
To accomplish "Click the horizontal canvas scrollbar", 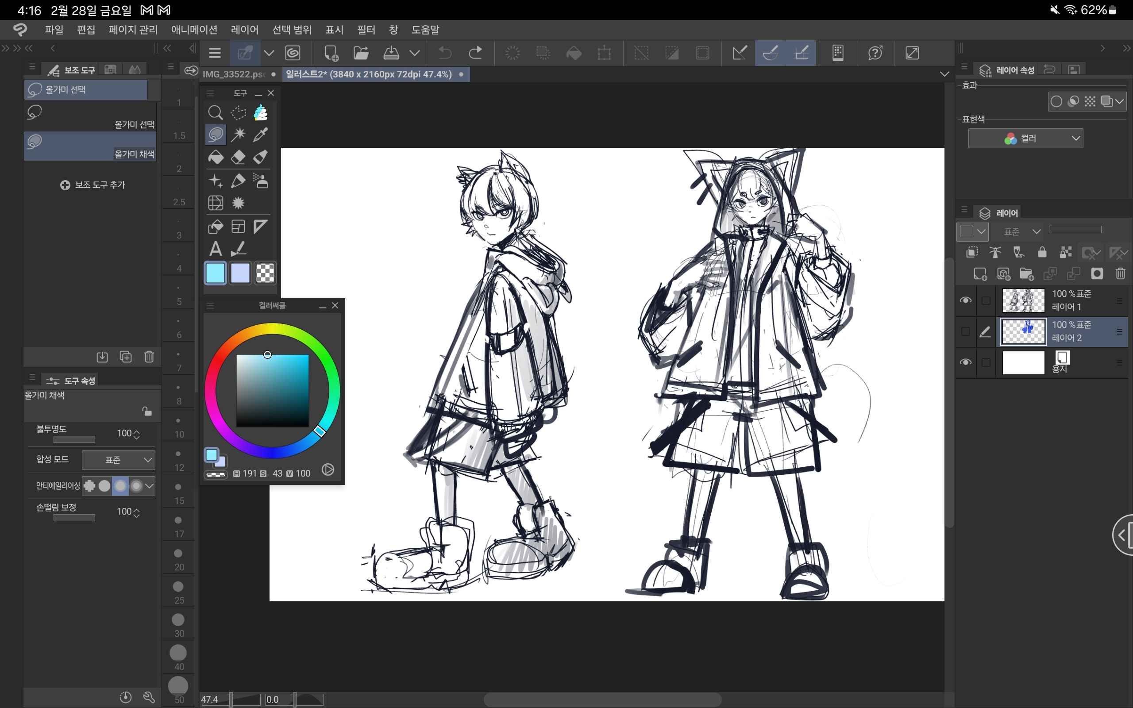I will pyautogui.click(x=602, y=699).
